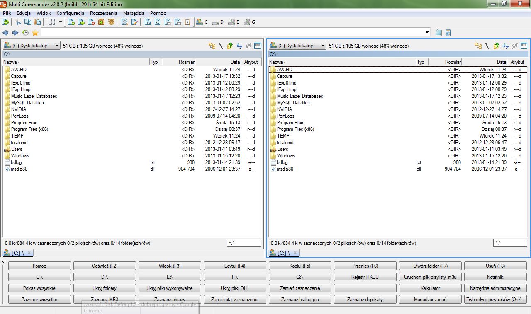Open the Konfiguracja menu
Screen dimensions: 531x314
[70, 13]
